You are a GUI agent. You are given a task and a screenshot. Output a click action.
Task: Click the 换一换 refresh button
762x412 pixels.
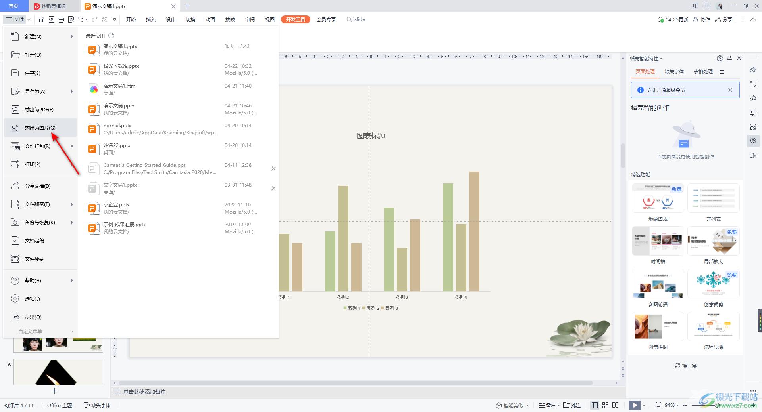[685, 366]
